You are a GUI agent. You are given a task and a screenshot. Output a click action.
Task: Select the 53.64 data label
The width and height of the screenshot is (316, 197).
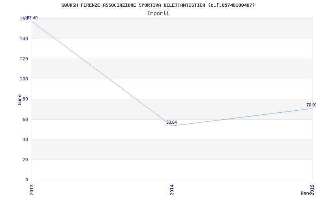(171, 122)
